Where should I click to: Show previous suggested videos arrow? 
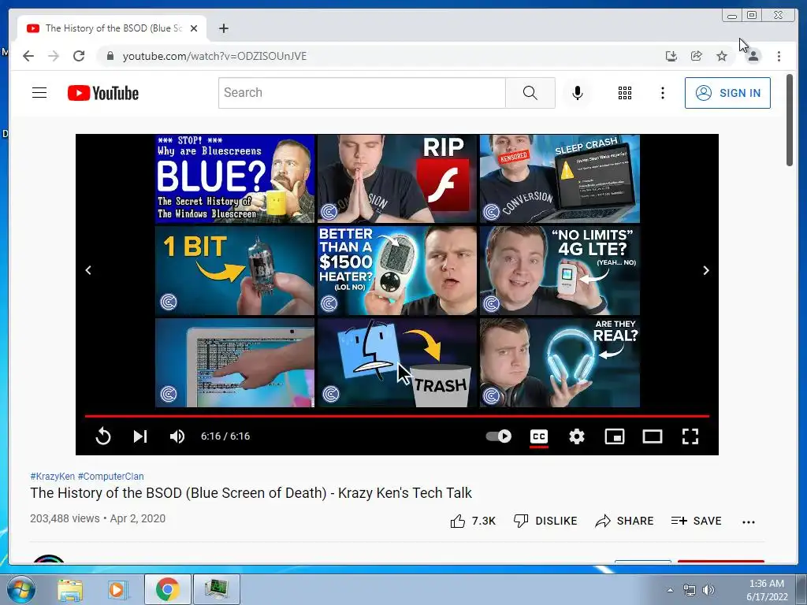point(88,270)
